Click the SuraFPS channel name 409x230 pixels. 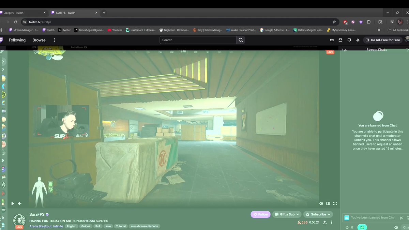point(37,214)
